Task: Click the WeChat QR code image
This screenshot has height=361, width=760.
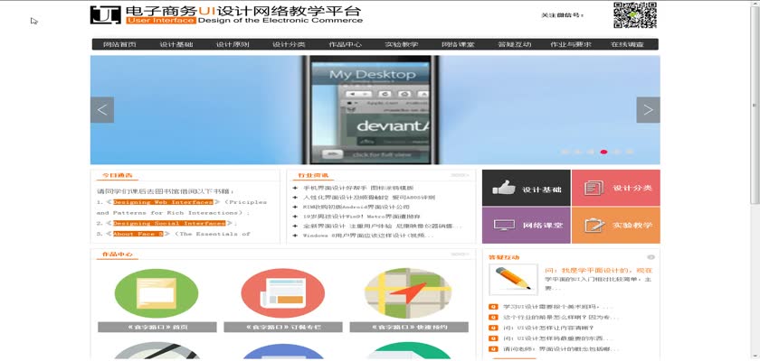Action: (634, 15)
